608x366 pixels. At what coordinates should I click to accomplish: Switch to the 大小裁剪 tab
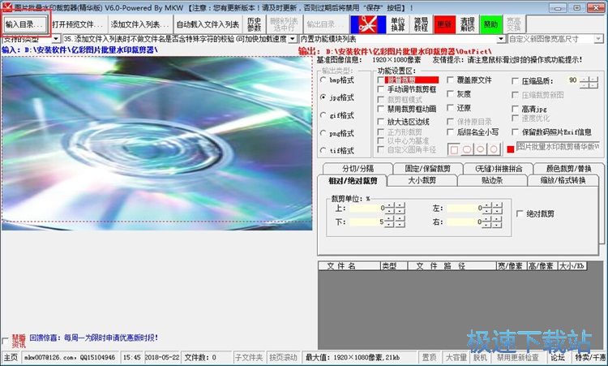422,180
